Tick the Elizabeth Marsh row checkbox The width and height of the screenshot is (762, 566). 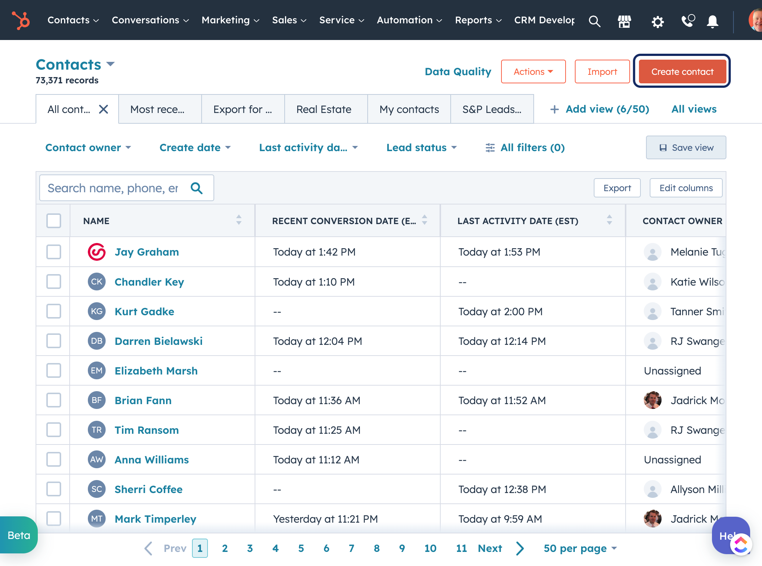click(54, 370)
